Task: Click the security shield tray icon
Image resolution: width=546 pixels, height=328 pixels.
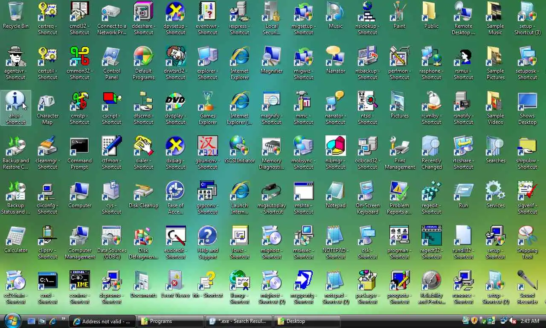Action: 474,321
